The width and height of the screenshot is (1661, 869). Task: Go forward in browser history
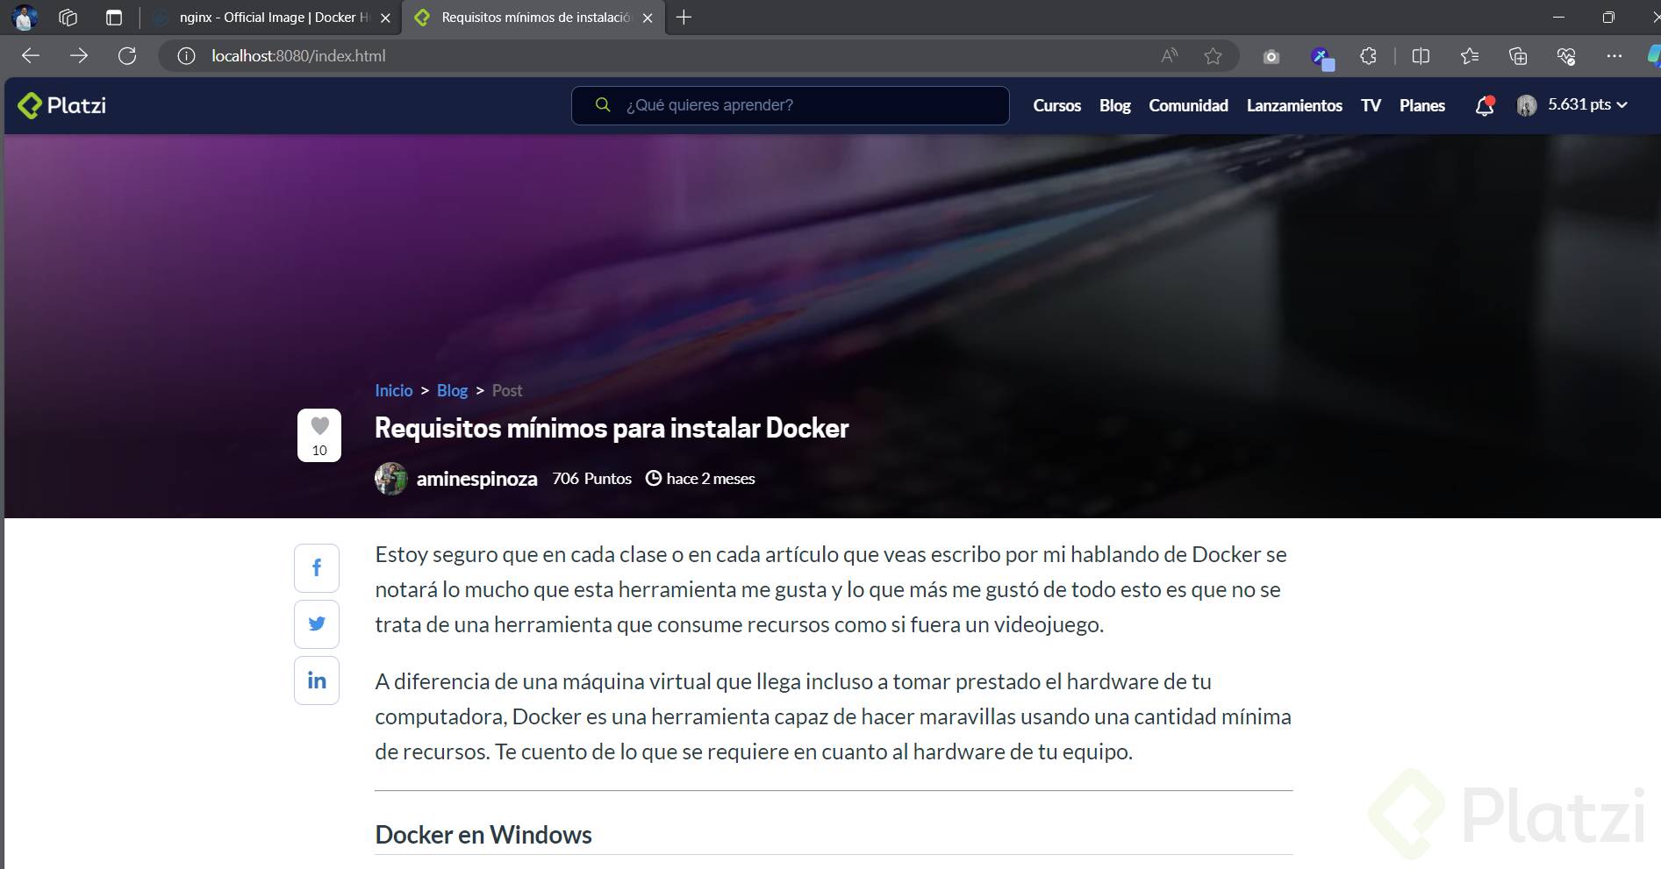pyautogui.click(x=79, y=56)
